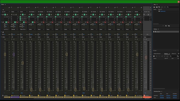
Task: Click the trash icon in the History panel footer
Action: [x=178, y=51]
